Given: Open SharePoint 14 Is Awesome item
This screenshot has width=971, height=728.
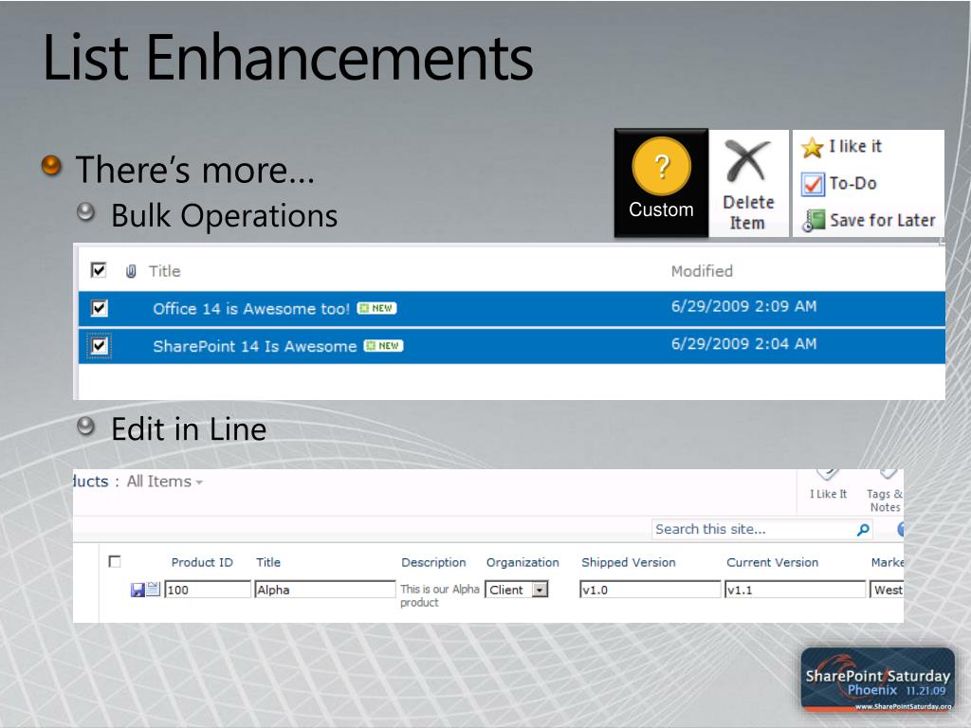Looking at the screenshot, I should point(254,346).
